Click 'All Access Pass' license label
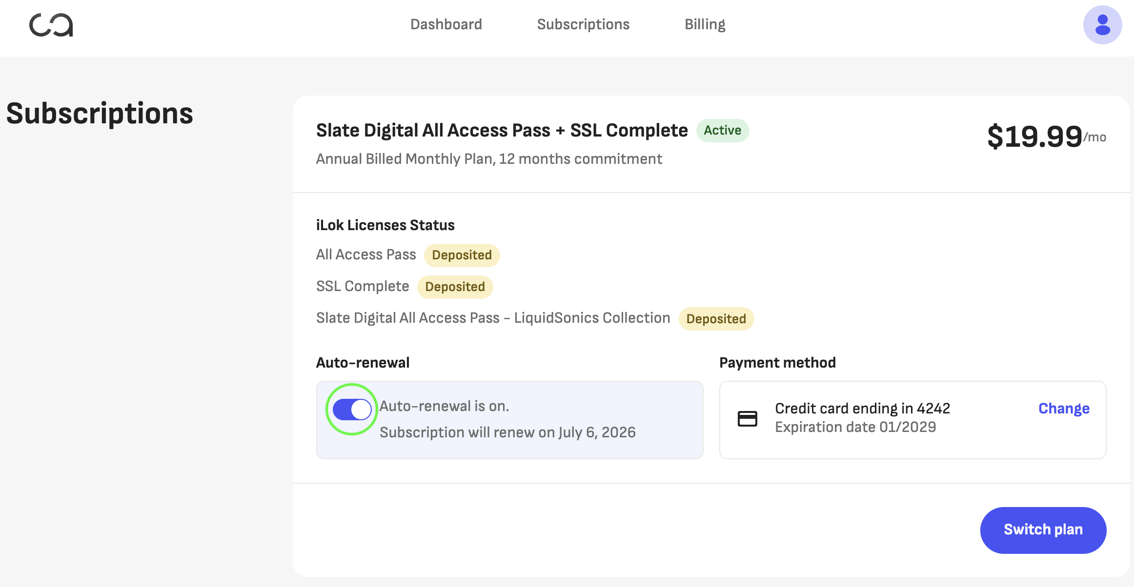The image size is (1134, 587). click(x=366, y=254)
